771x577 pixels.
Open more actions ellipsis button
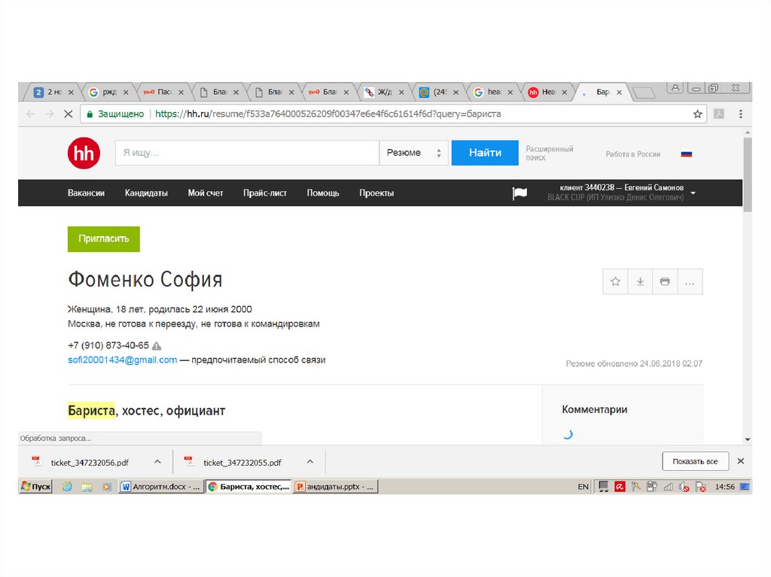click(x=690, y=281)
